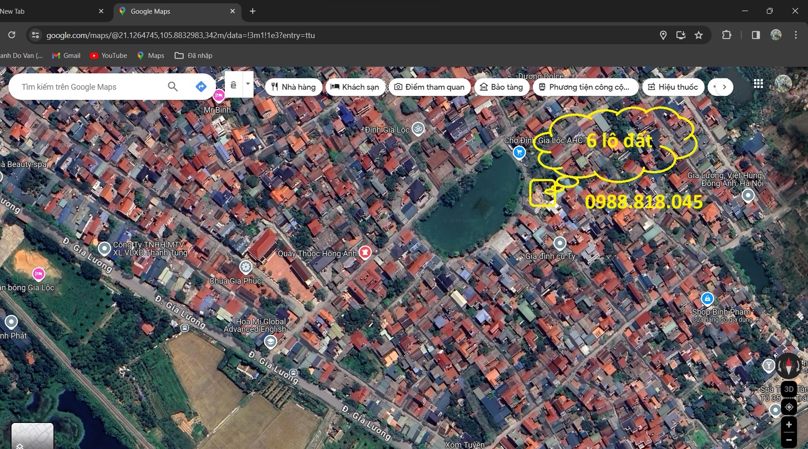The image size is (808, 449).
Task: Toggle the Chrome side panel
Action: click(x=755, y=35)
